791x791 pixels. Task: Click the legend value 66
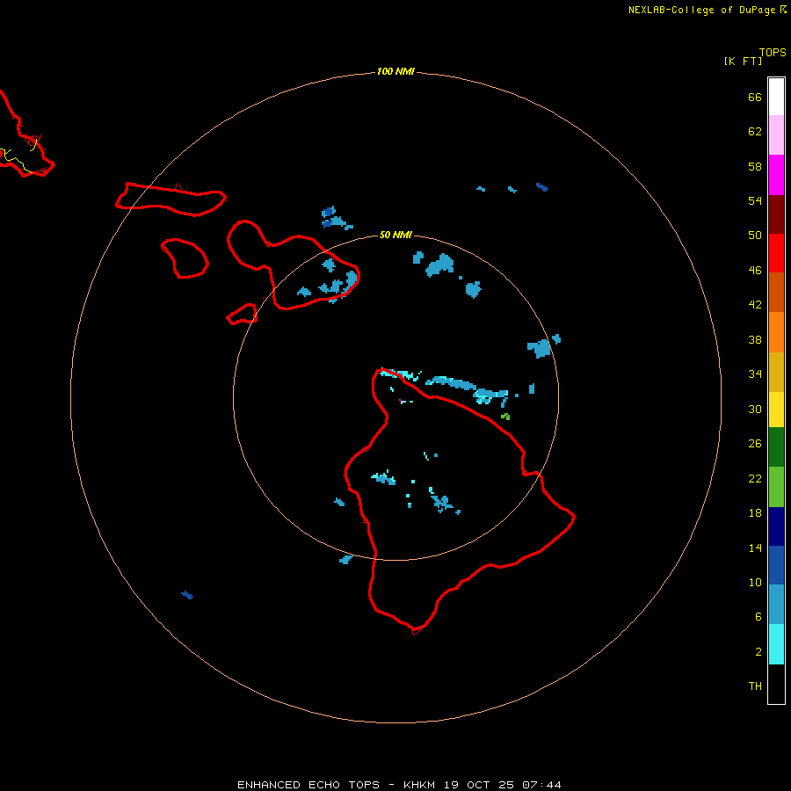[x=755, y=97]
